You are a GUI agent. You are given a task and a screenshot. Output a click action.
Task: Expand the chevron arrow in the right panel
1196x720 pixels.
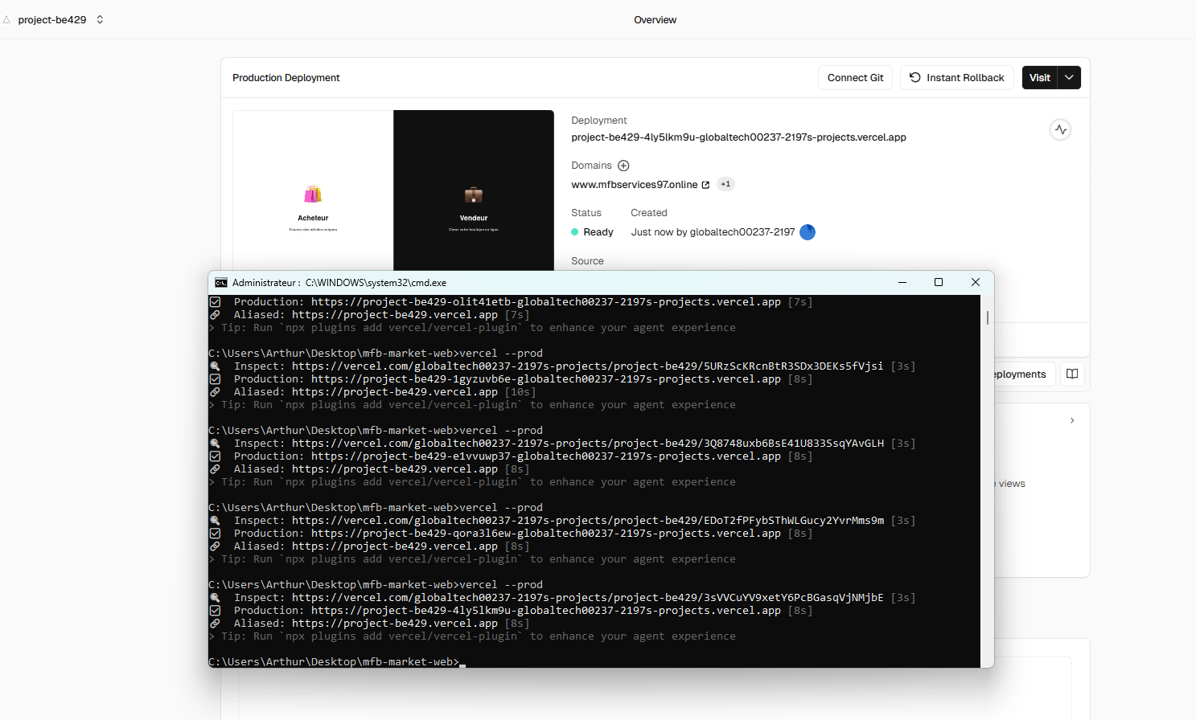pyautogui.click(x=1072, y=420)
